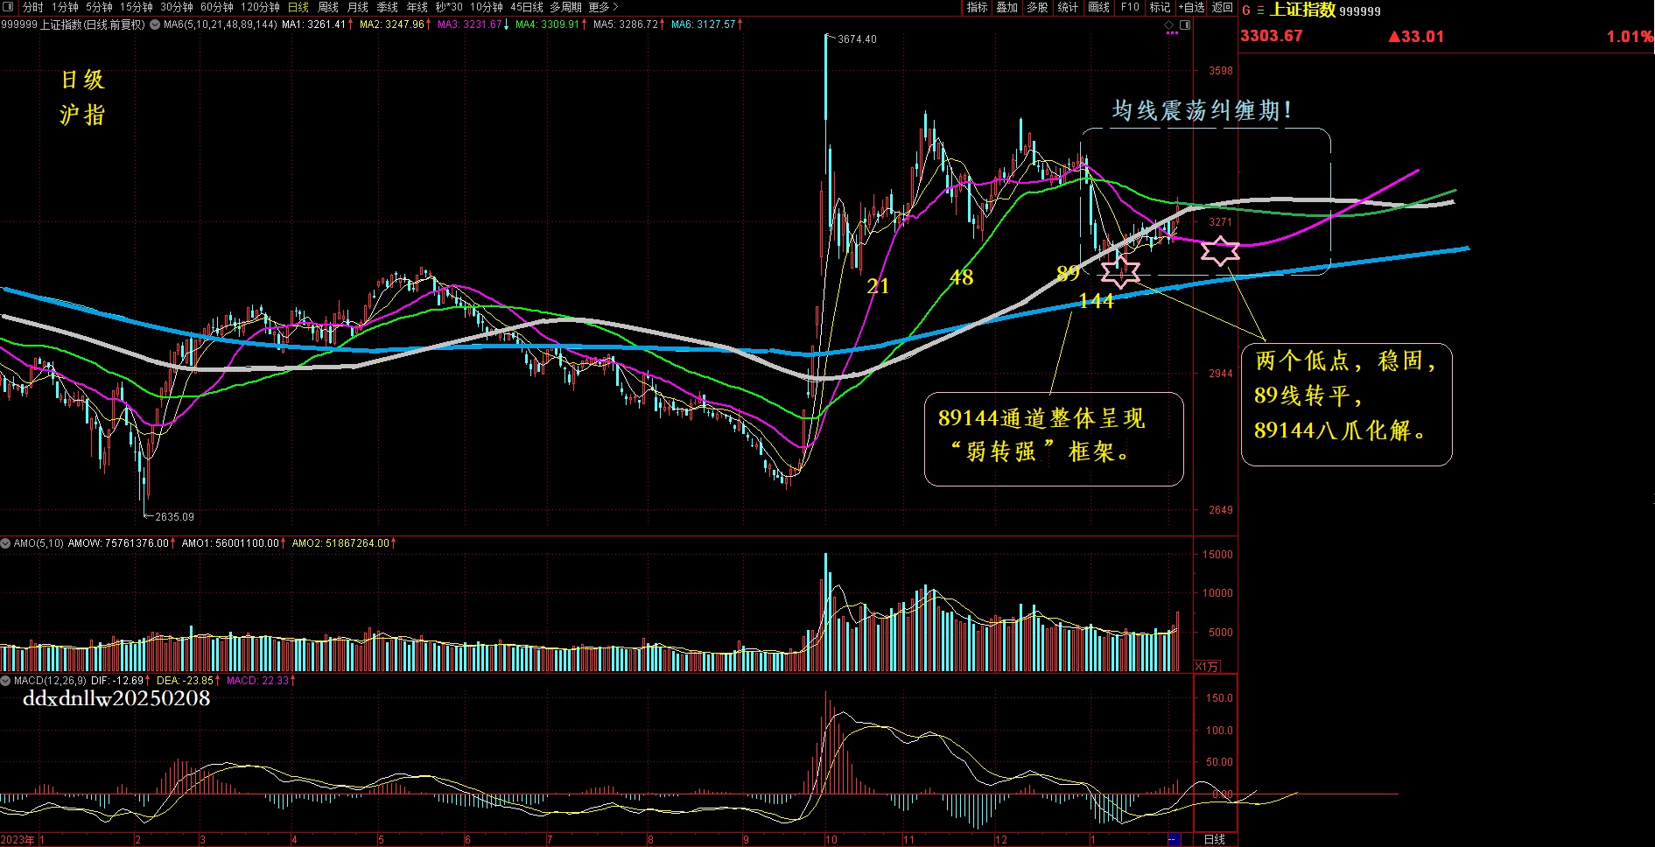
Task: Select the 45日线 period
Action: 527,7
